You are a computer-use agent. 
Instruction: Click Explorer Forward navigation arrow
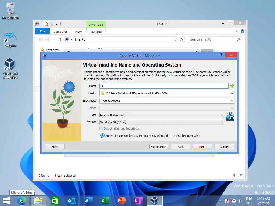point(48,39)
